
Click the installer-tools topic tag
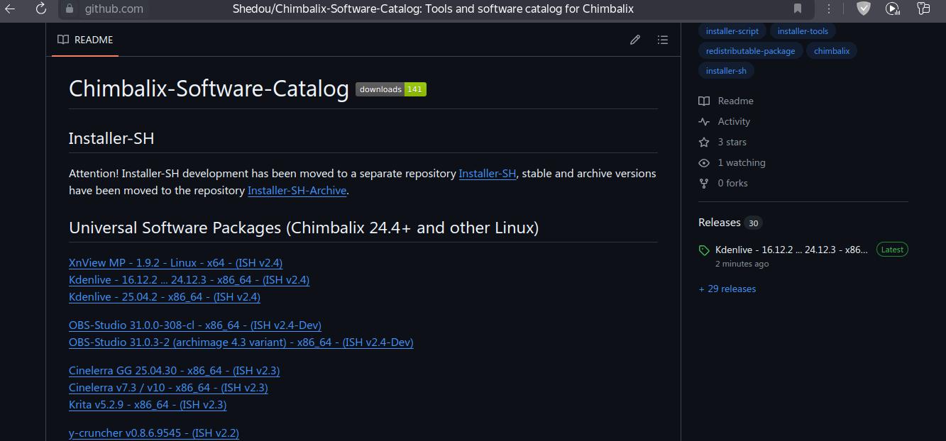pos(803,31)
